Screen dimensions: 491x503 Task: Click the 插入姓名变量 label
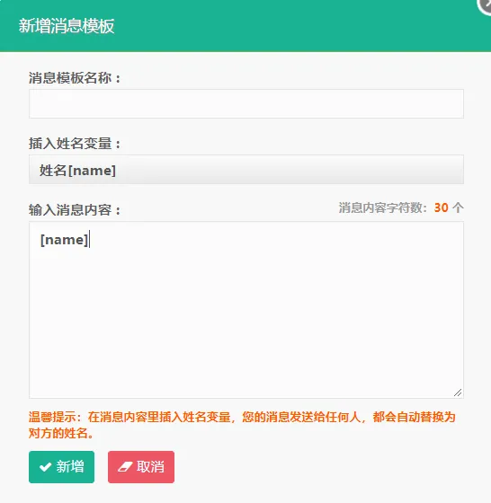75,144
